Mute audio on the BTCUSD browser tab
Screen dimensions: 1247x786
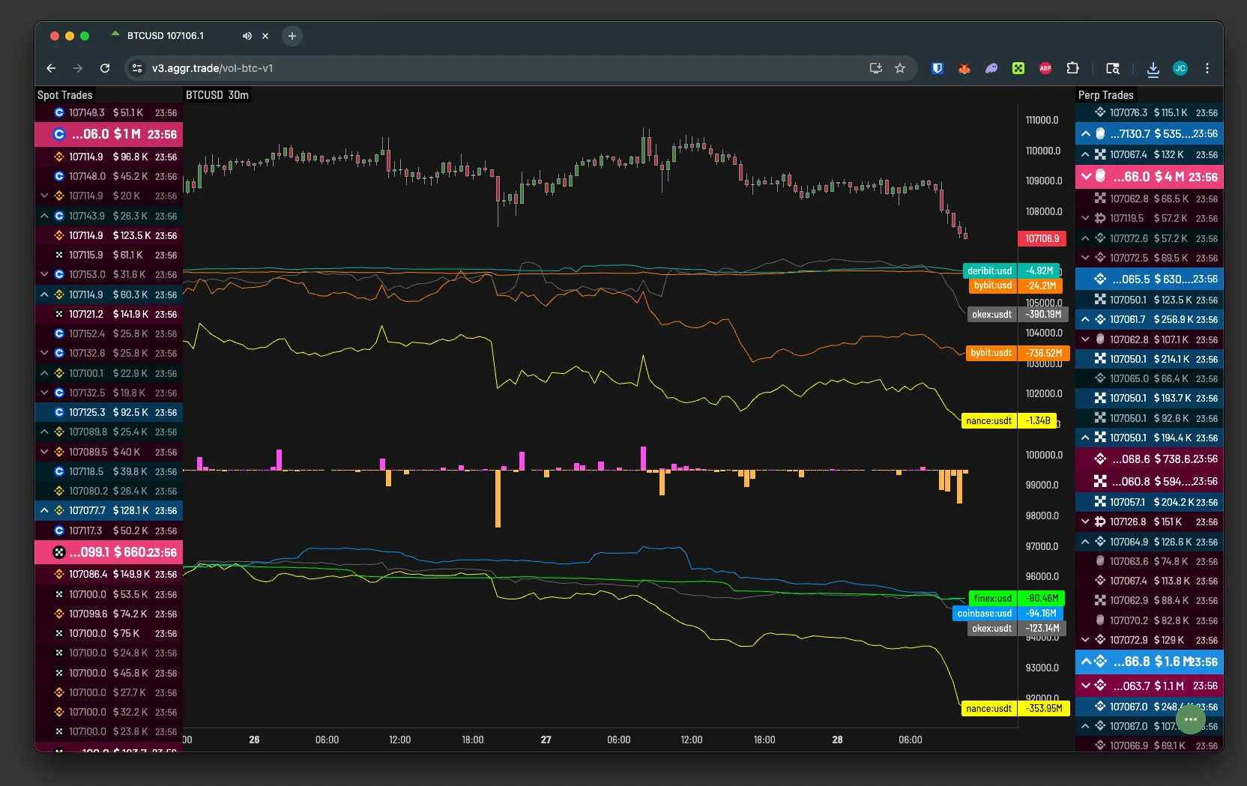pos(247,36)
